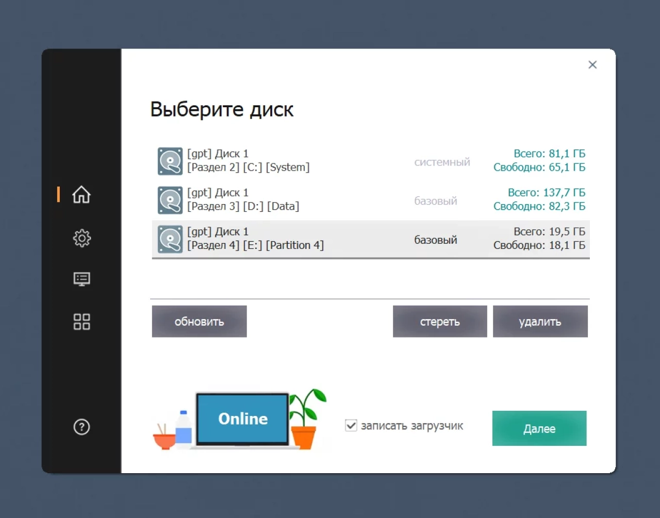This screenshot has height=518, width=660.
Task: Open the settings gear in sidebar
Action: (x=81, y=238)
